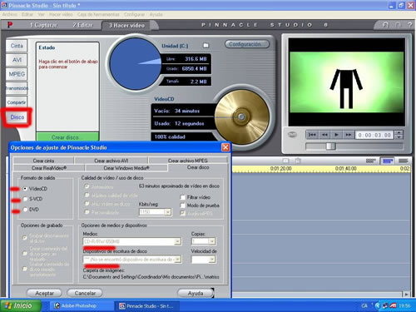Select the Disco output button
Viewport: 416px width, 312px height.
[x=17, y=117]
